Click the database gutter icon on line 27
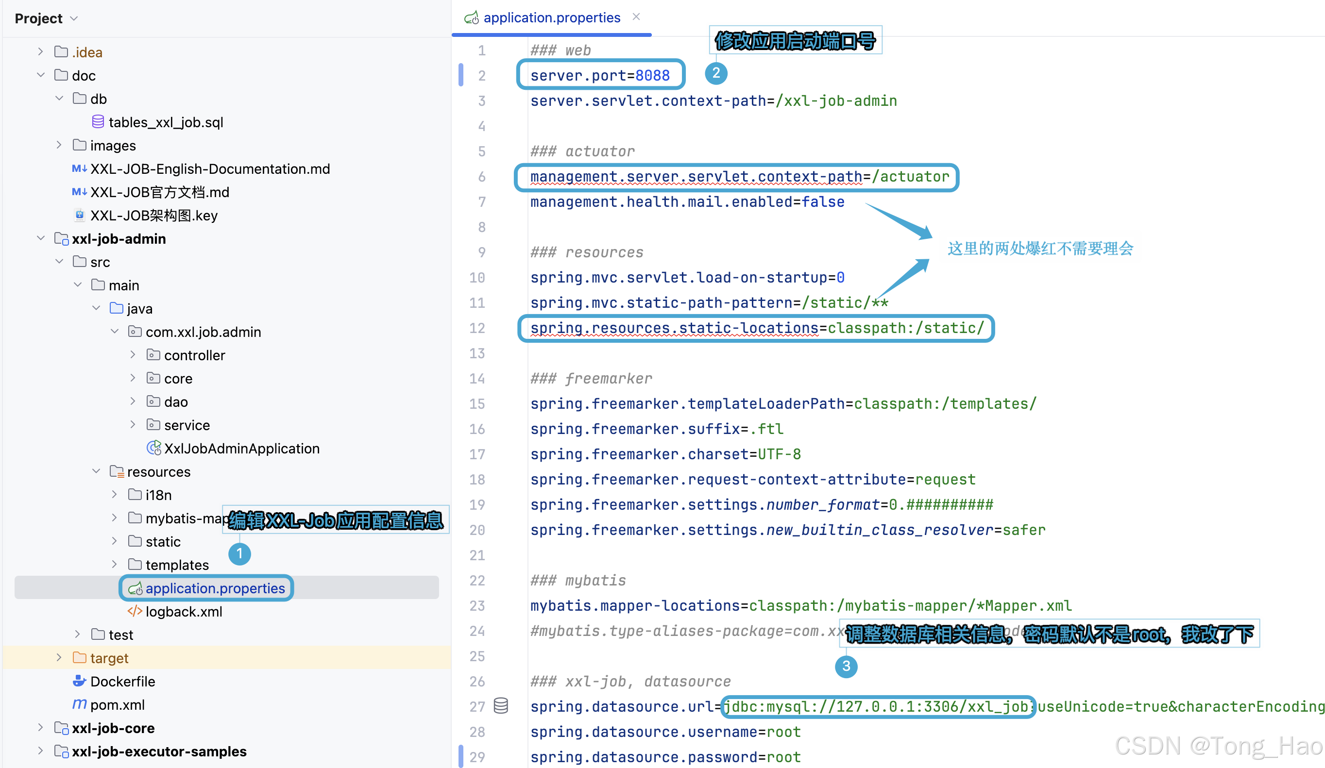Viewport: 1325px width, 768px height. pos(501,705)
